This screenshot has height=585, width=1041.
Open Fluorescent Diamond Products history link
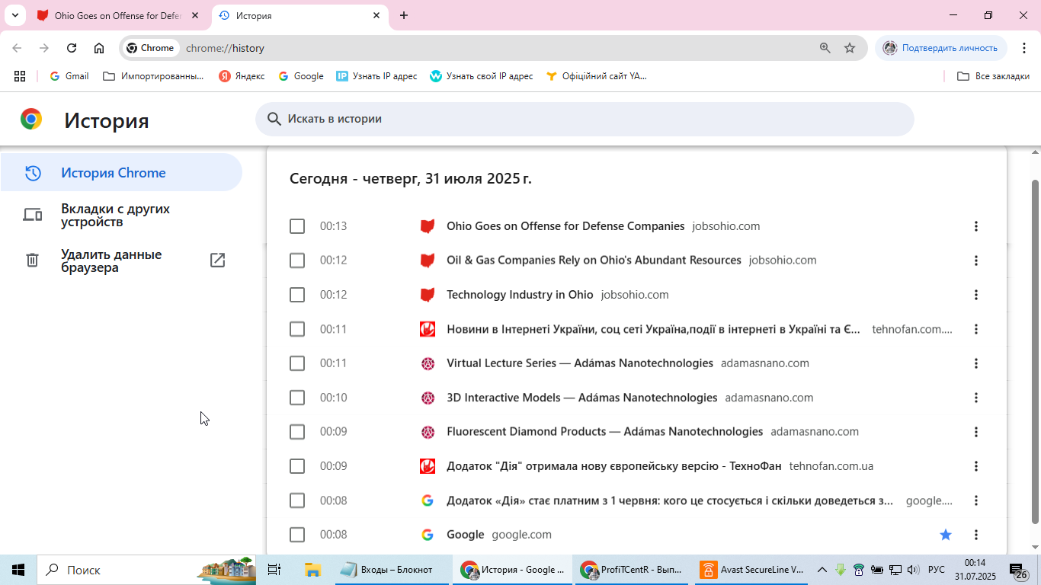[604, 432]
